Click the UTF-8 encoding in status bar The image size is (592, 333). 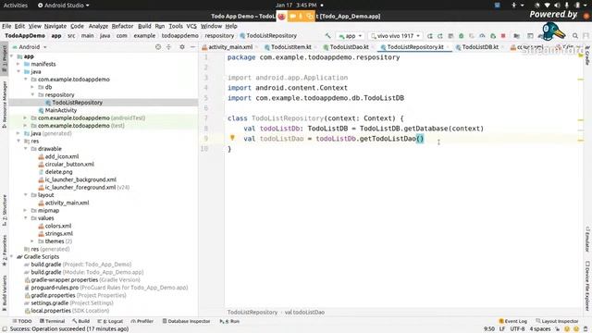coord(517,329)
